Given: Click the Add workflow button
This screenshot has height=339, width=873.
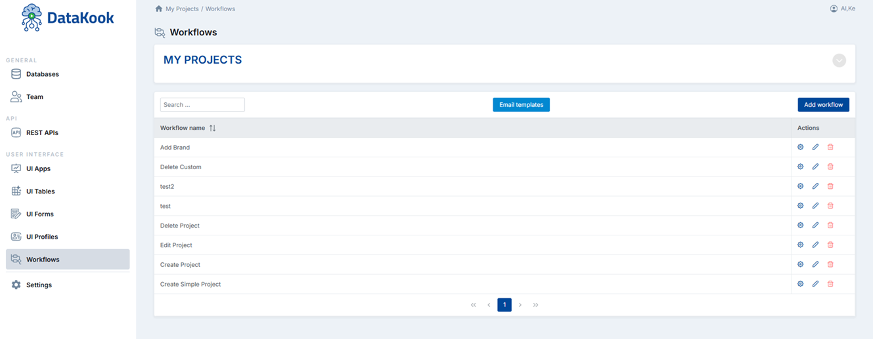Looking at the screenshot, I should click(823, 105).
